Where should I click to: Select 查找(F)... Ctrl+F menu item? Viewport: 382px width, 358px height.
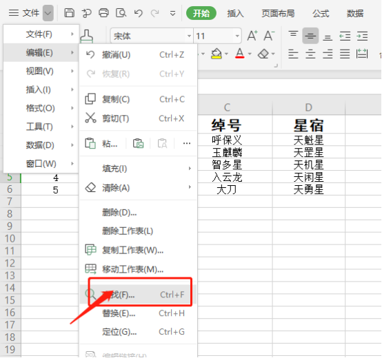pyautogui.click(x=138, y=295)
